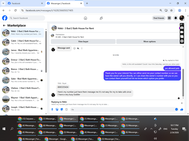The height and width of the screenshot is (141, 189).
Task: Open the Chrome profile icon
Action: point(180,10)
